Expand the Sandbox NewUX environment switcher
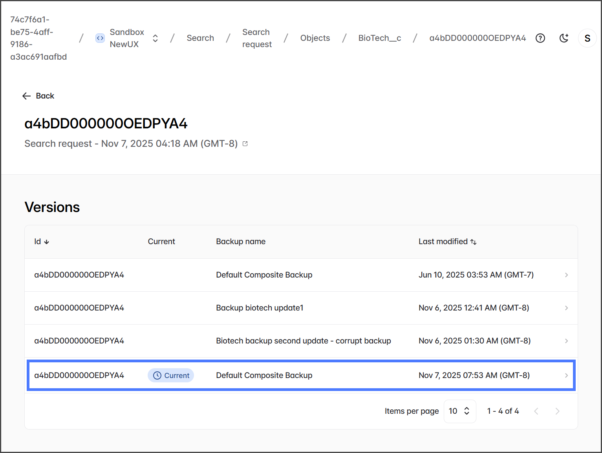 pos(156,38)
